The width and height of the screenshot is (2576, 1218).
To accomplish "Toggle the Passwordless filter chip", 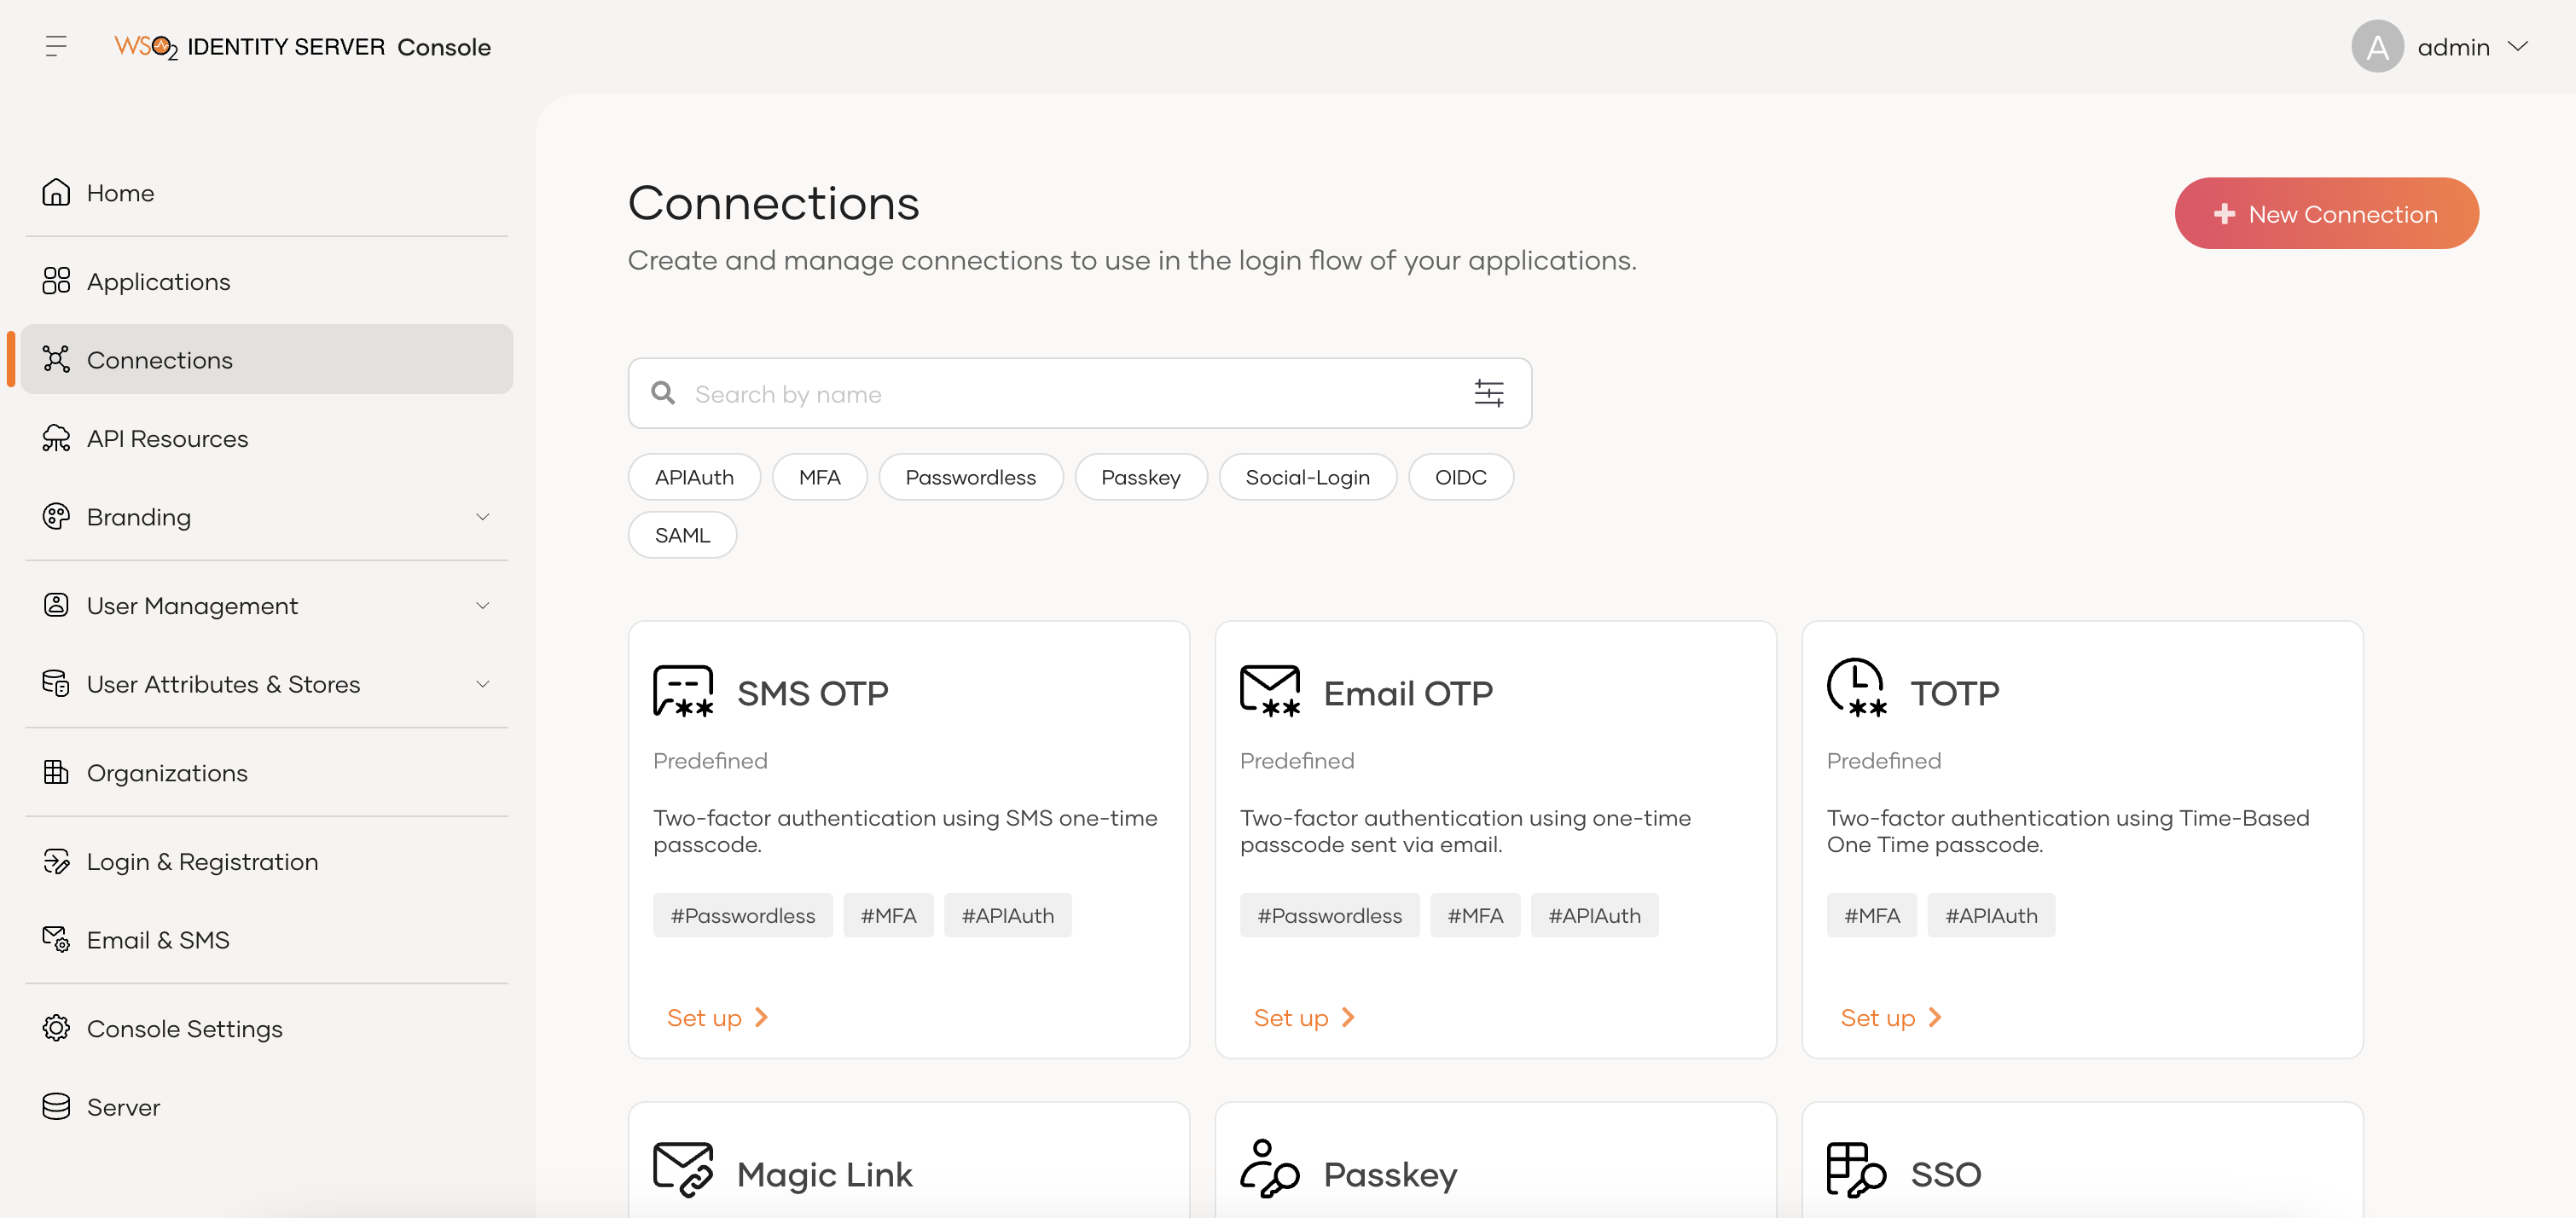I will (x=970, y=477).
